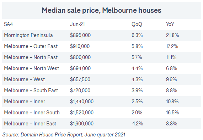This screenshot has height=140, width=203.
Task: Select Melbourne – North West row label
Action: click(x=31, y=68)
